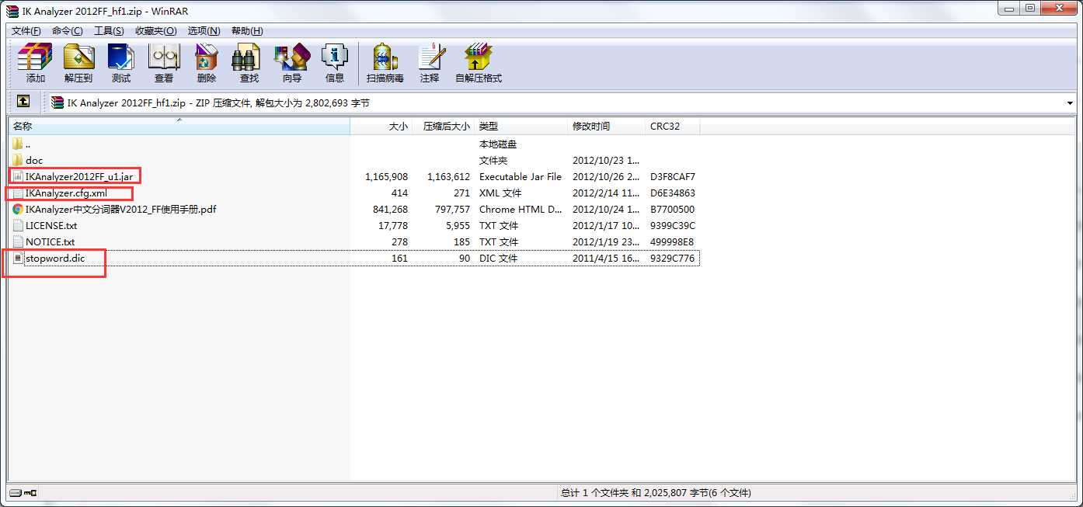
Task: Select the LICENSE.txt file name
Action: tap(51, 226)
